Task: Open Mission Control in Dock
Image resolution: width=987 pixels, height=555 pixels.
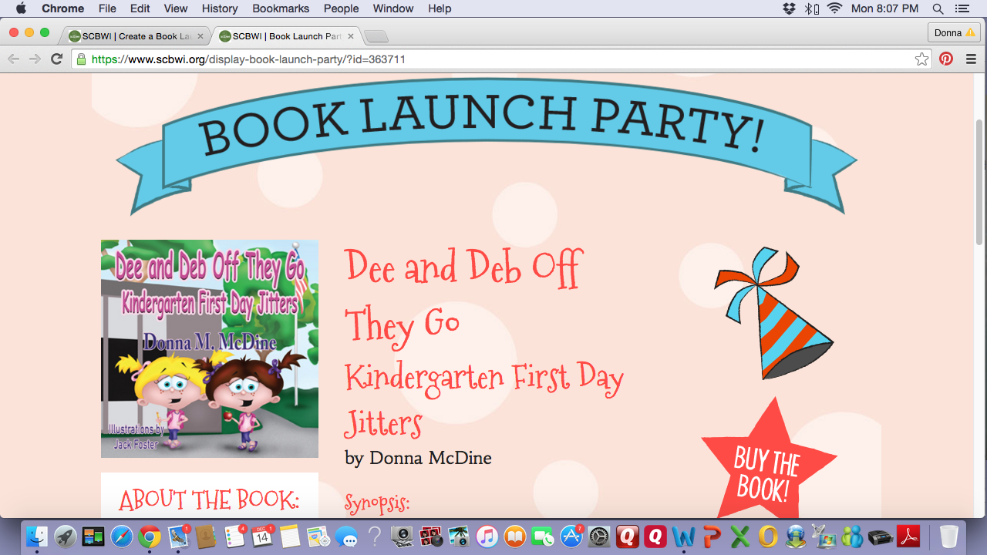Action: tap(93, 536)
